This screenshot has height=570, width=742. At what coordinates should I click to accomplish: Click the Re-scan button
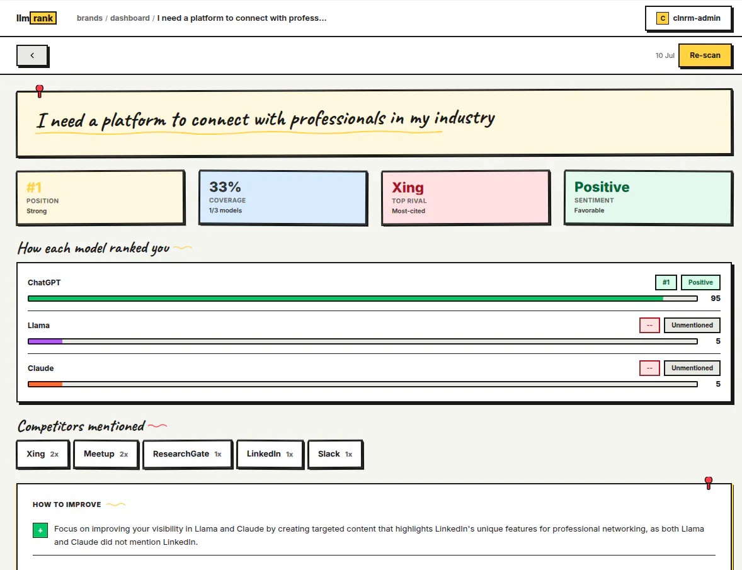[705, 55]
